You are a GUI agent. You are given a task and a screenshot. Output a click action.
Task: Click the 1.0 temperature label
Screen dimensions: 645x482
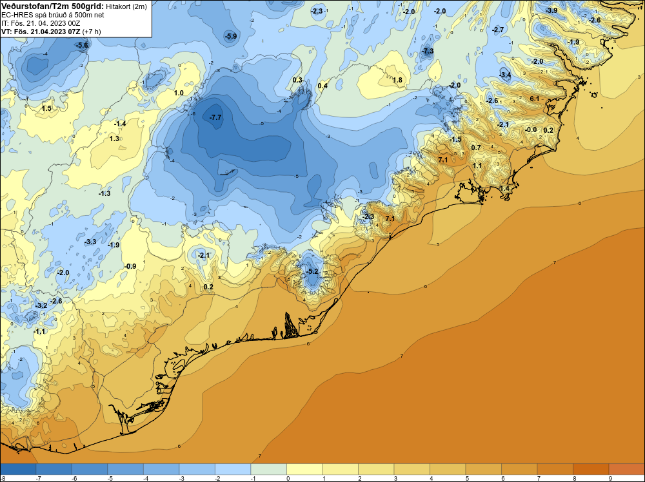[179, 93]
